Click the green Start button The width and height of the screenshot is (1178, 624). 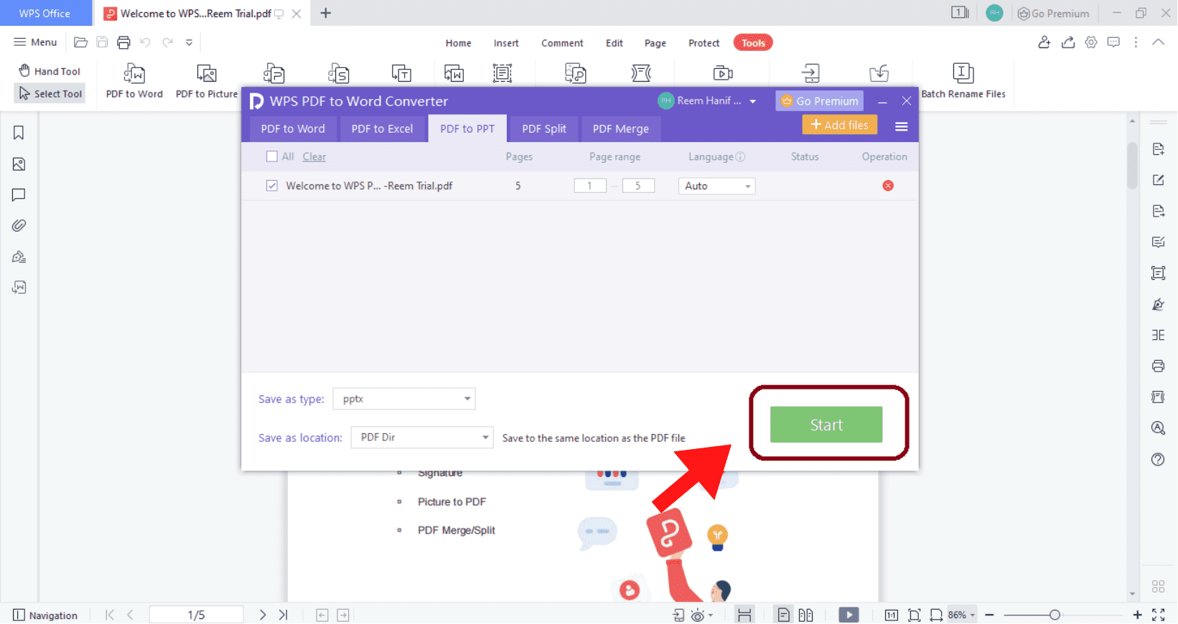click(x=826, y=425)
